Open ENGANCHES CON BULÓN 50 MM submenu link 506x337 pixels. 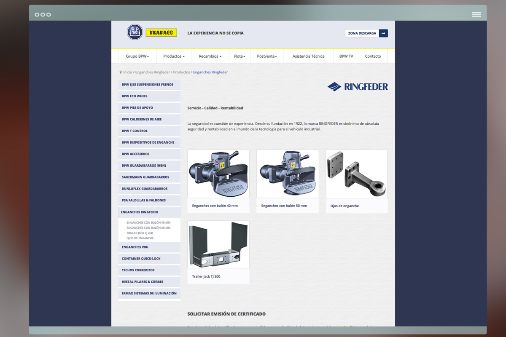[148, 228]
